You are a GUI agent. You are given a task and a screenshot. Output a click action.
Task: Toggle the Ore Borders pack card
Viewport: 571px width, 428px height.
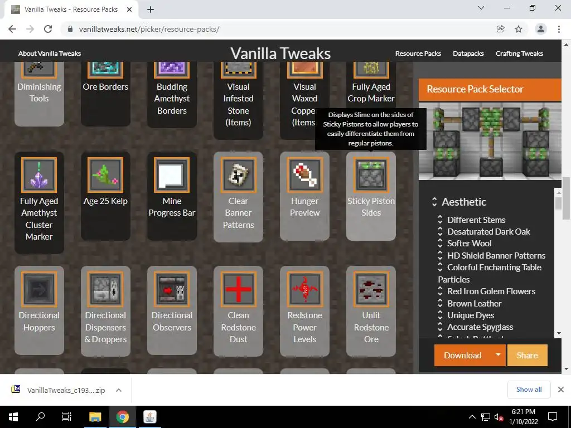105,94
